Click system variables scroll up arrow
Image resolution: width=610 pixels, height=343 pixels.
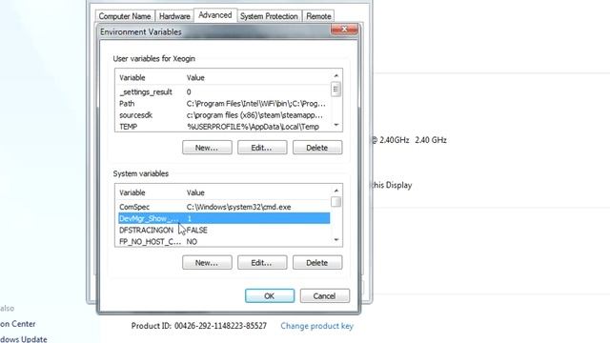[x=336, y=191]
